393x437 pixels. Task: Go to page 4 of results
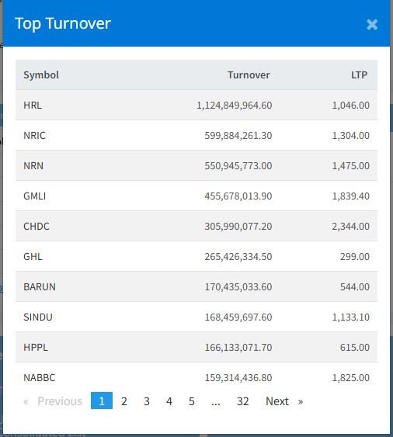click(169, 401)
